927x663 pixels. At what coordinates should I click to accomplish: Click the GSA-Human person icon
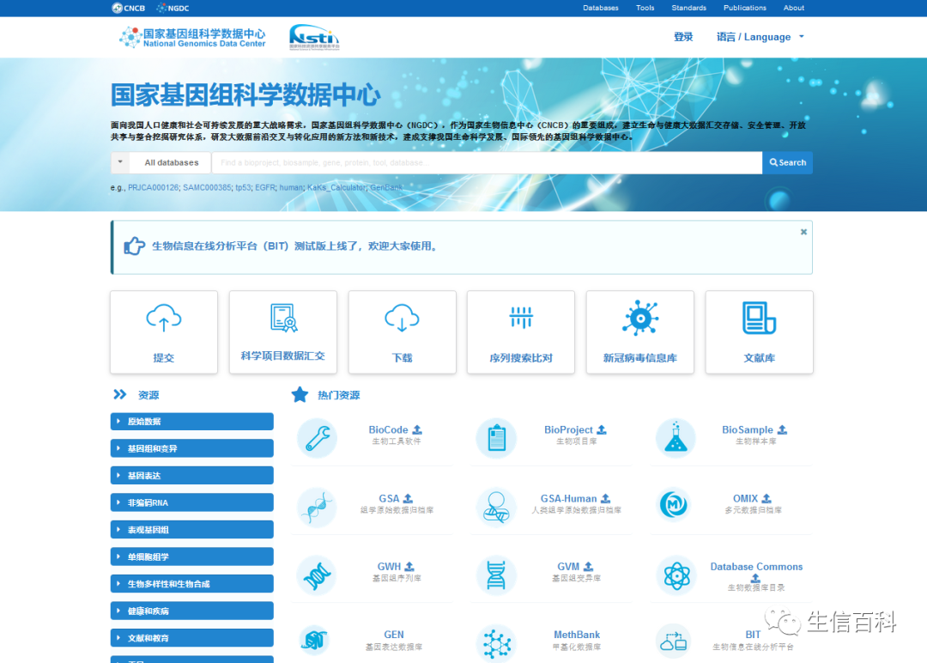click(x=497, y=507)
